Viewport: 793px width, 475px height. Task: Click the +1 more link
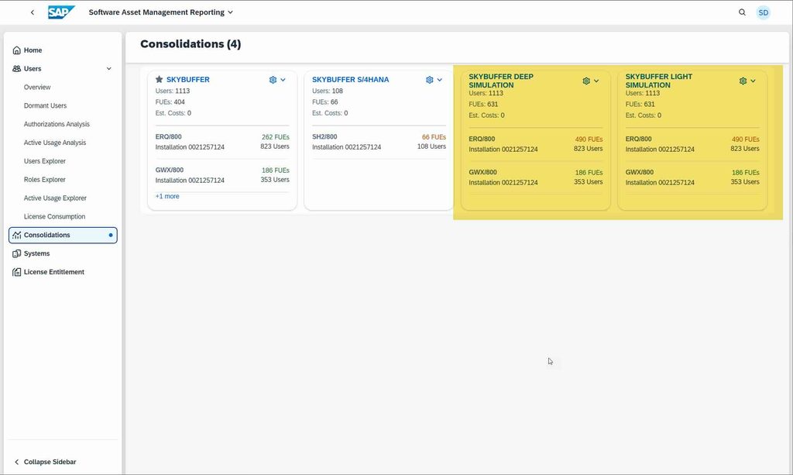point(167,196)
